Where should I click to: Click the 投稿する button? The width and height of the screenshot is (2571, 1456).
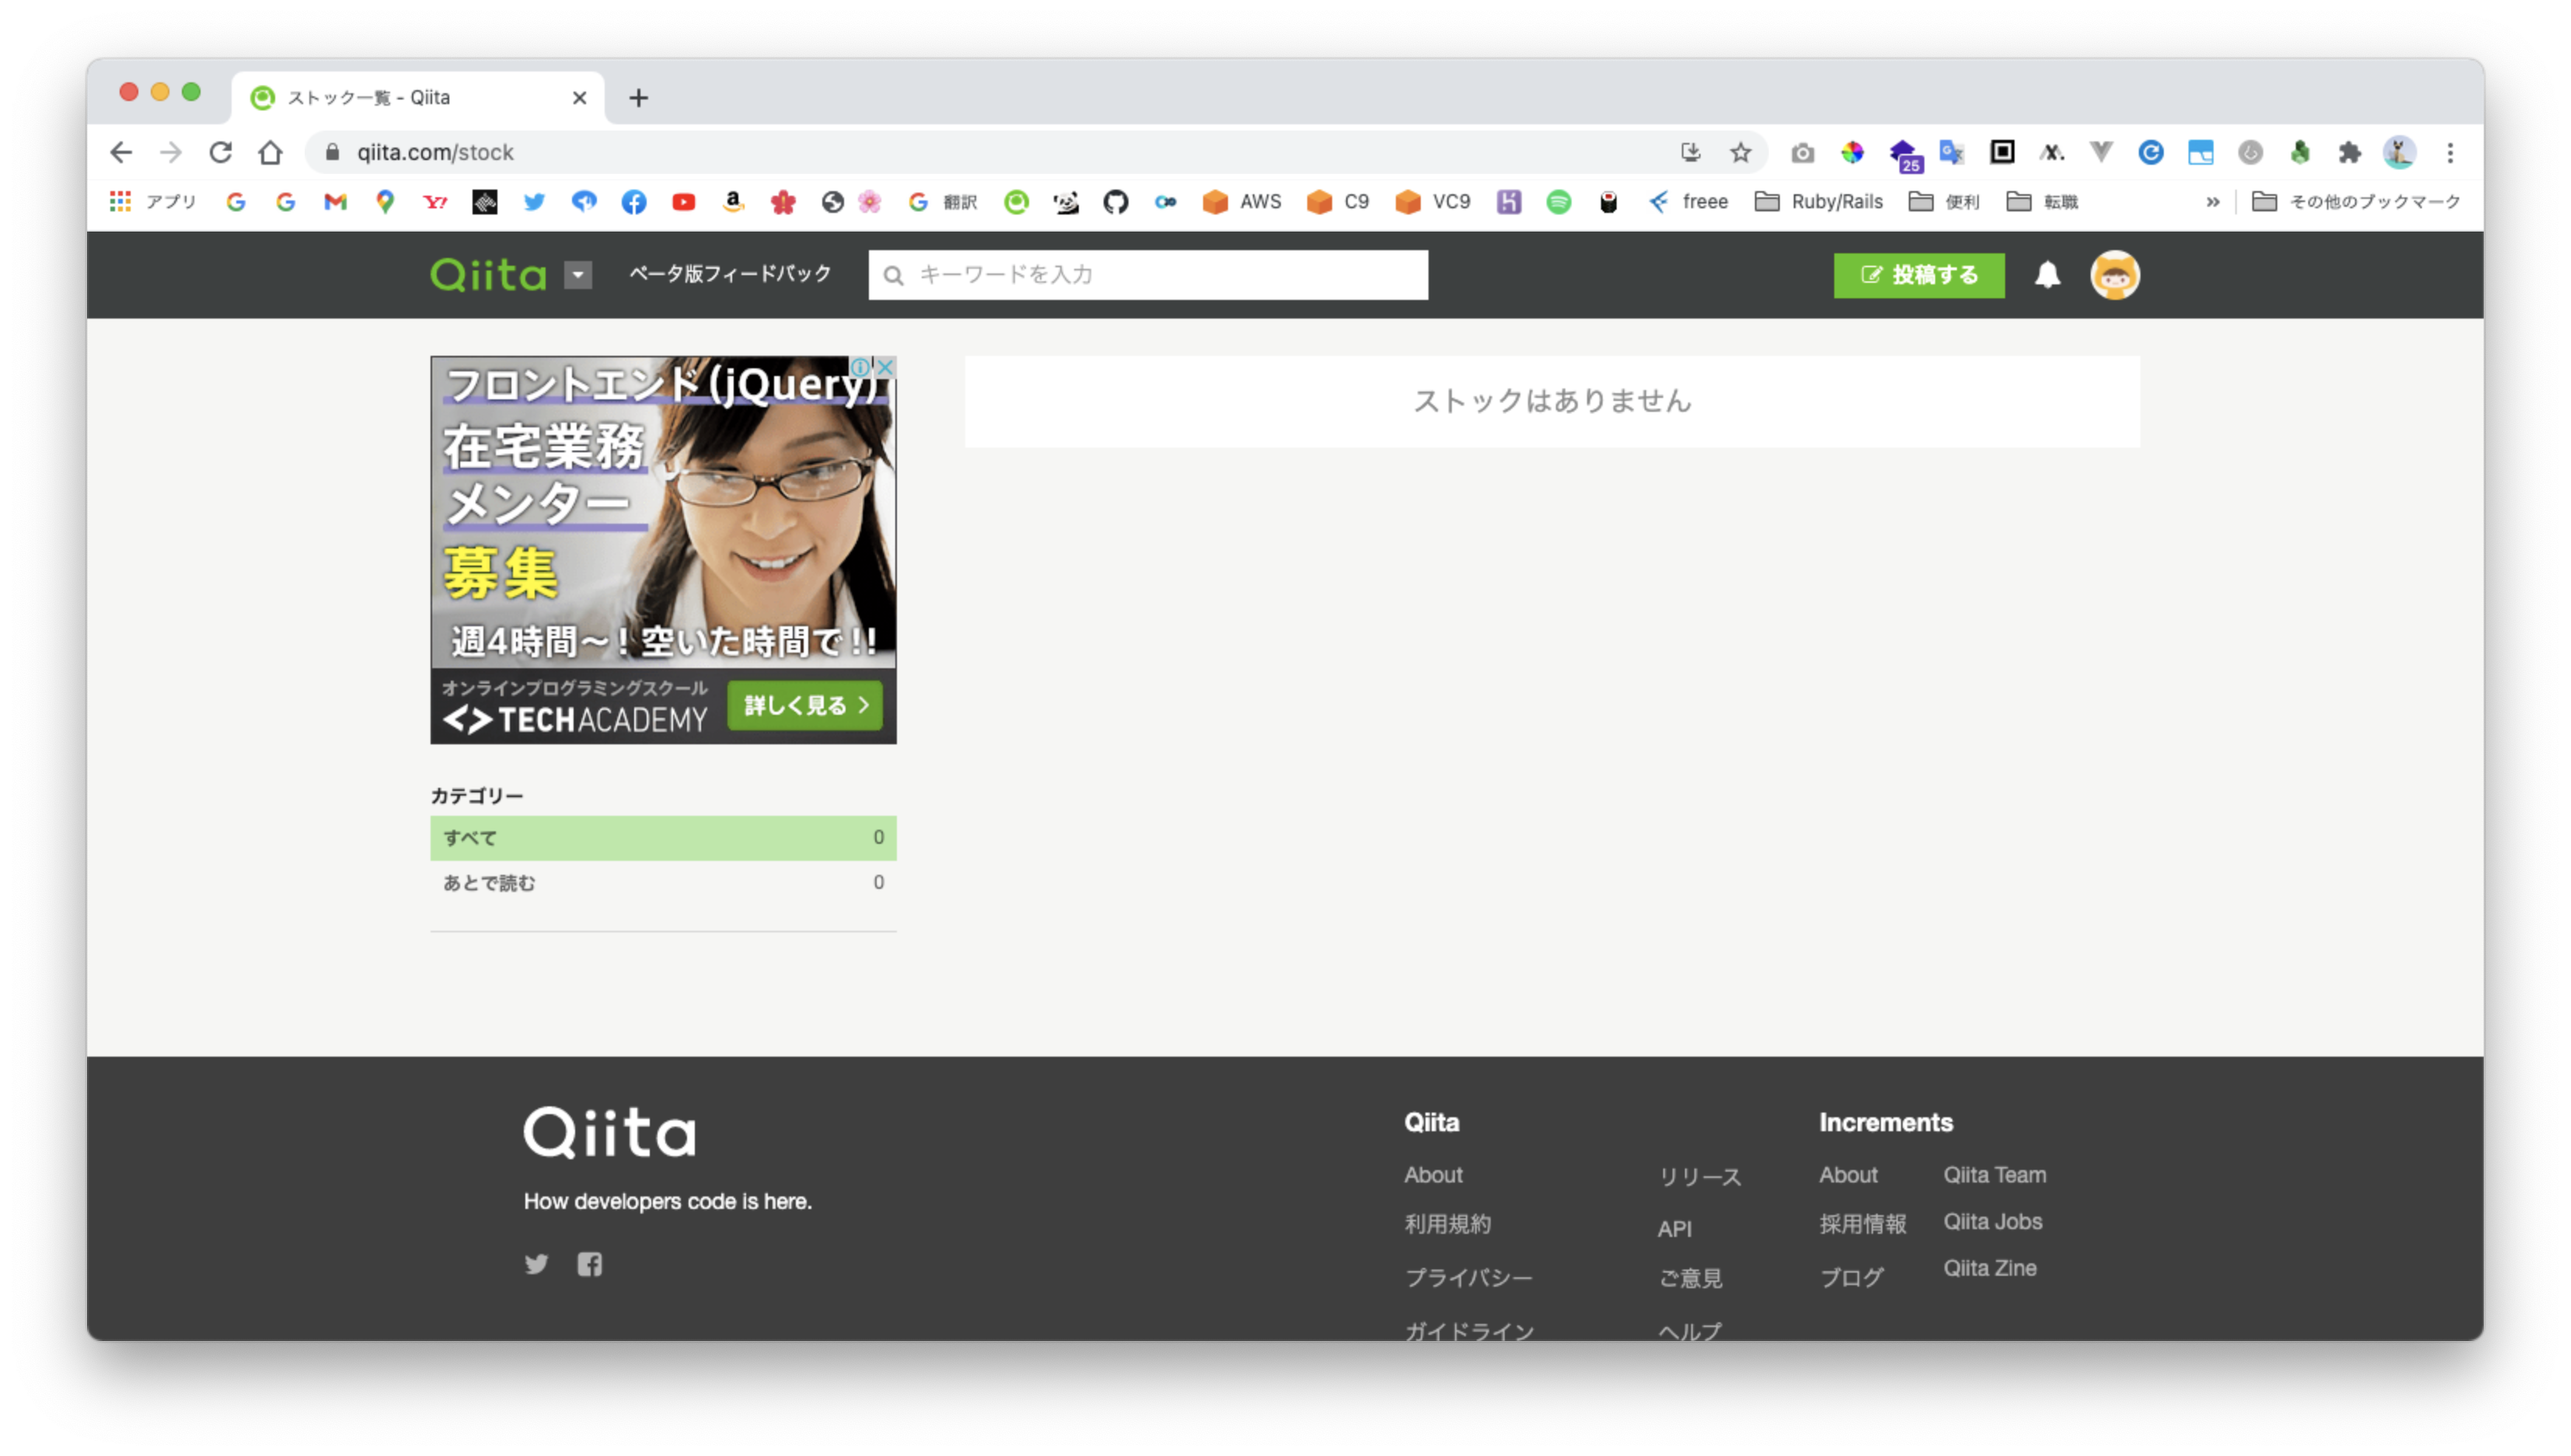1918,274
